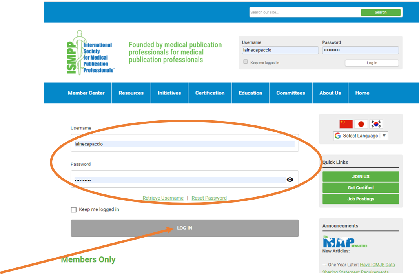
Task: Open the MAP Newsletter logo
Action: (345, 242)
